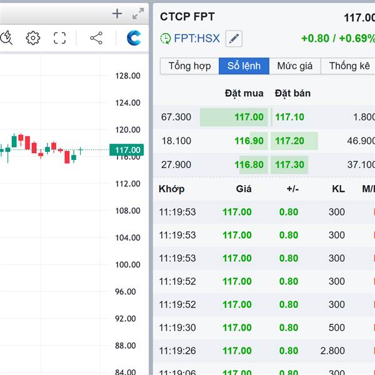This screenshot has width=375, height=375.
Task: Click the Đặt mua header
Action: [x=244, y=93]
